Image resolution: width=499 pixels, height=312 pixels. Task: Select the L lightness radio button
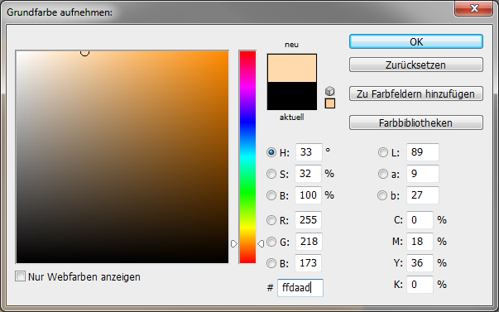pos(383,152)
